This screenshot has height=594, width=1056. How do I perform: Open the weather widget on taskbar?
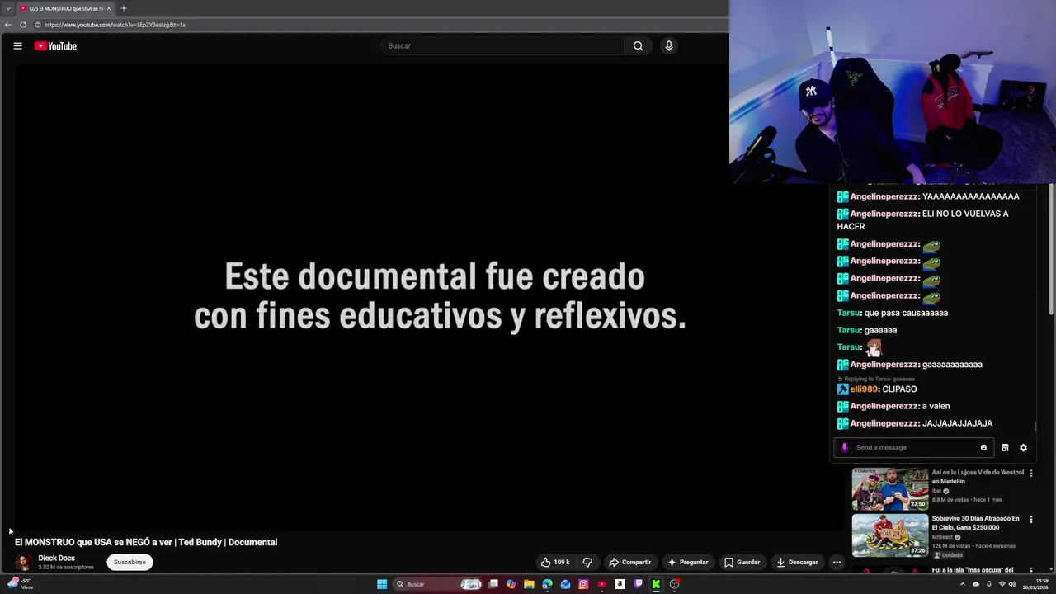pos(20,584)
